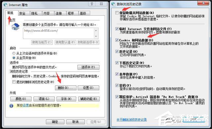Open 颜色(O) appearance button
Screen dimensions: 212x129
pyautogui.click(x=21, y=99)
